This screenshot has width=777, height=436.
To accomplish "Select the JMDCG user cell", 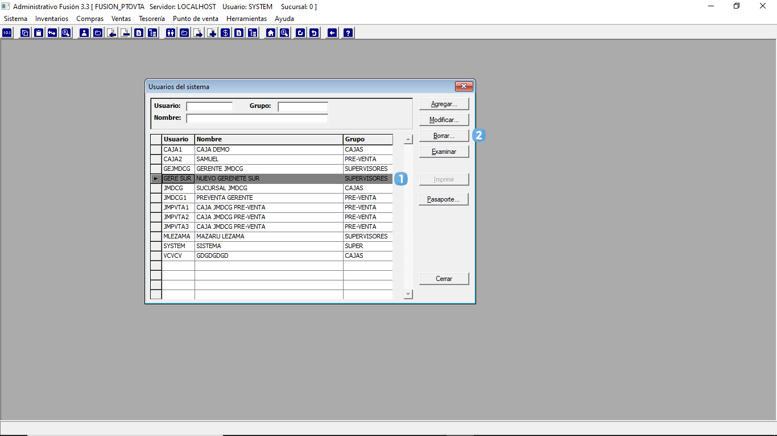I will [x=179, y=188].
